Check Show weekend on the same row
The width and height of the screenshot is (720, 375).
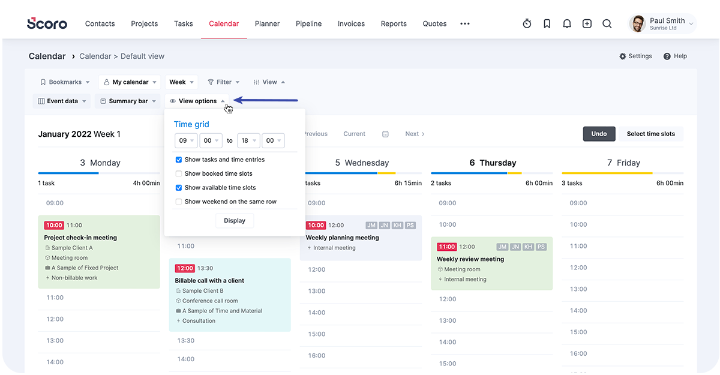[x=179, y=202]
